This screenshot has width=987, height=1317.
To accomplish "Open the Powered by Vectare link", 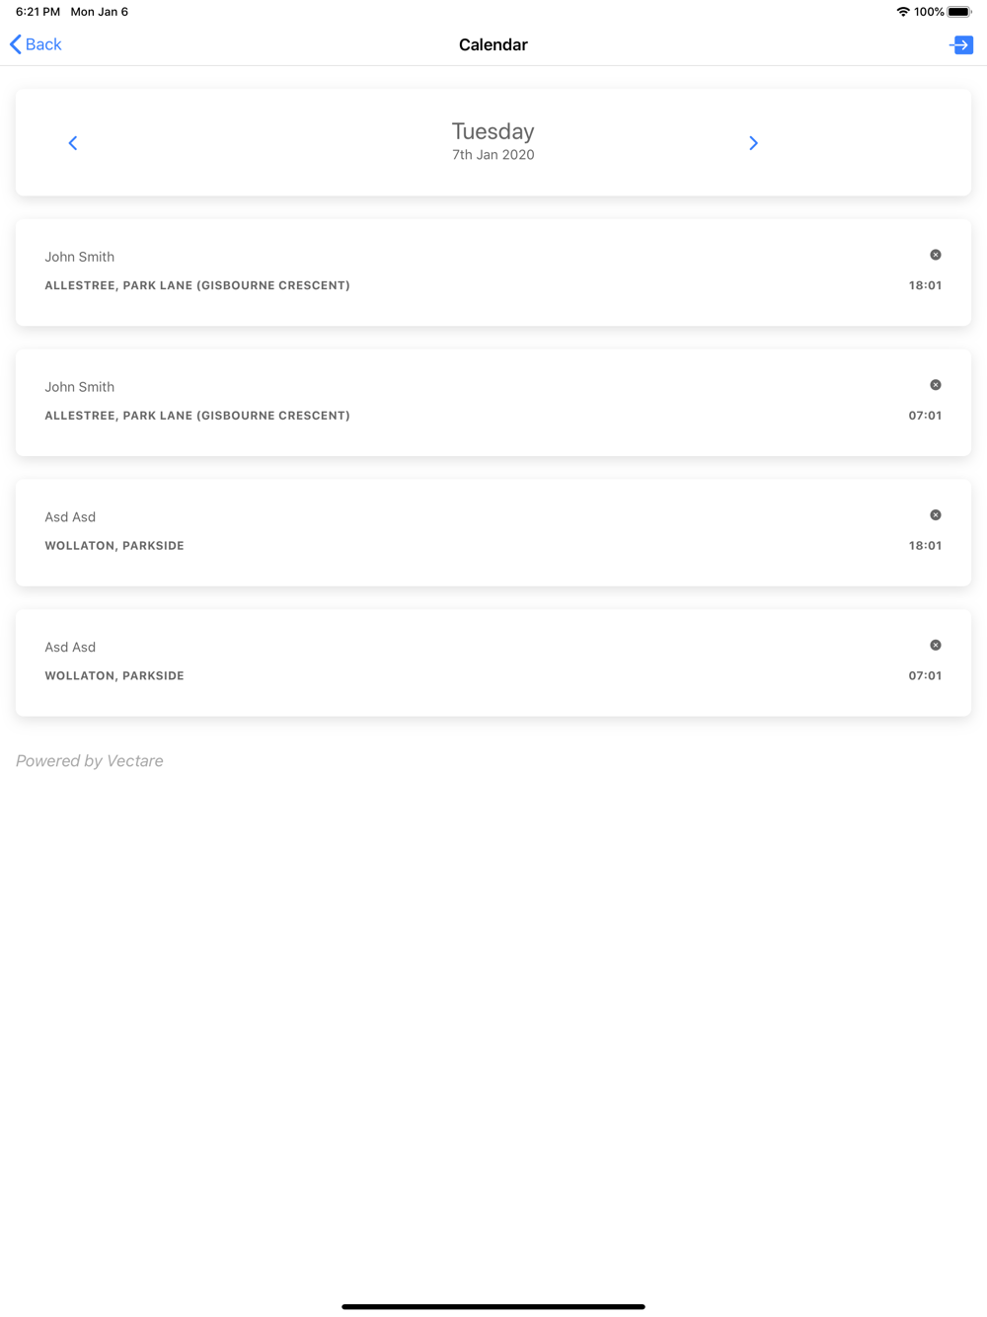I will point(90,761).
